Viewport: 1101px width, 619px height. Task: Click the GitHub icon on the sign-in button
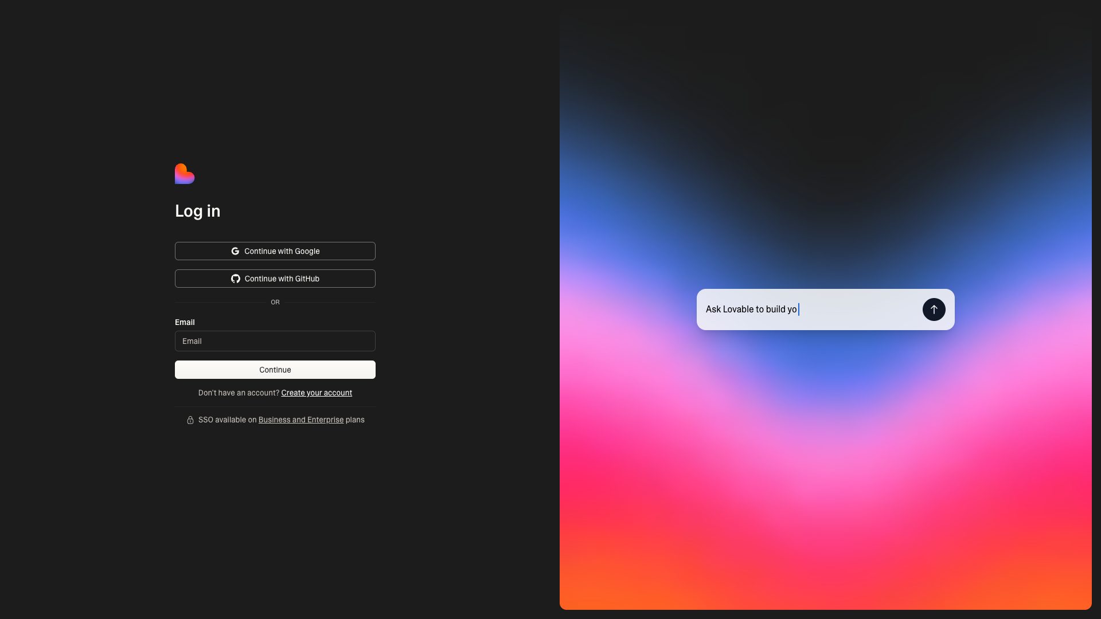[x=236, y=279]
